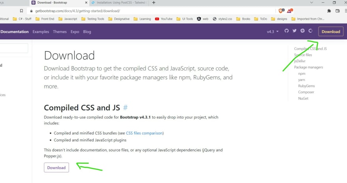This screenshot has width=347, height=183.
Task: Open the Bootstrap Twitter icon in navbar
Action: click(294, 31)
